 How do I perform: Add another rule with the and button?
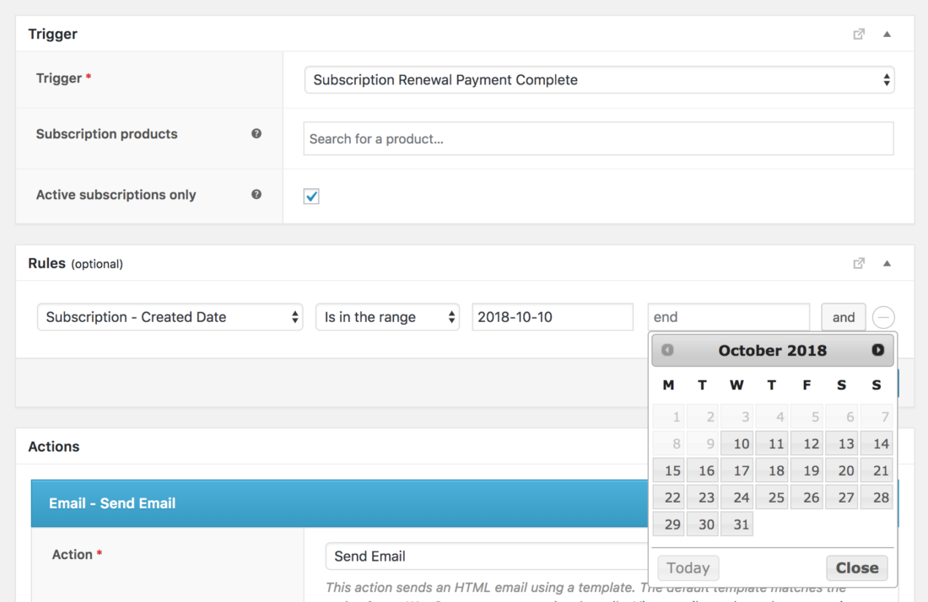coord(843,317)
